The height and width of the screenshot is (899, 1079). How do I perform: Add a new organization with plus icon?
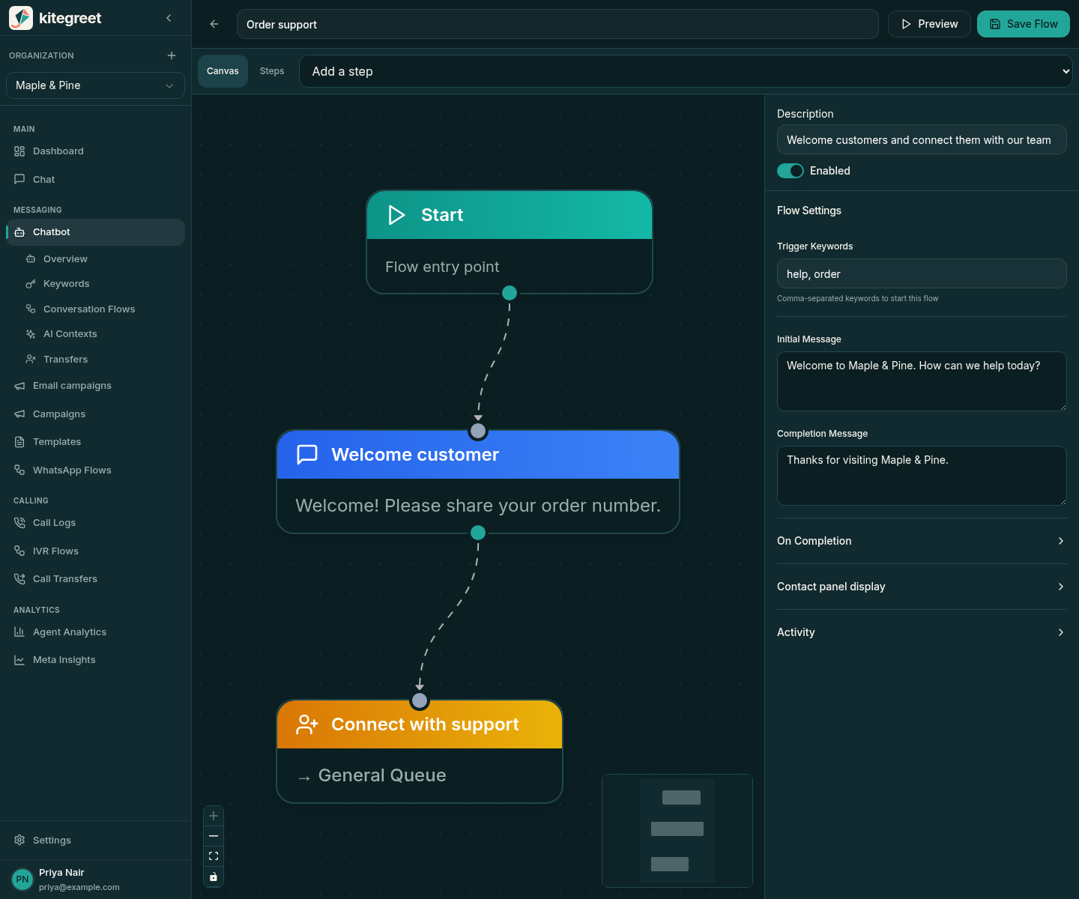pyautogui.click(x=172, y=55)
